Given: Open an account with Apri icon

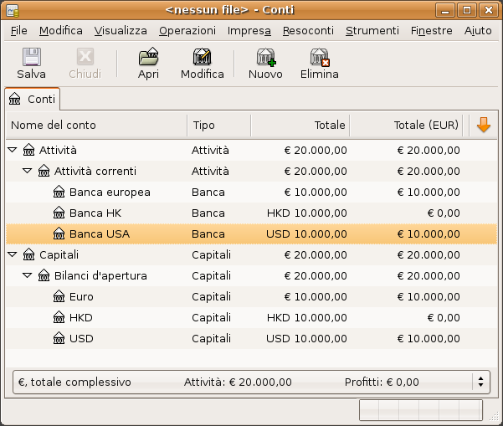Looking at the screenshot, I should coord(148,57).
